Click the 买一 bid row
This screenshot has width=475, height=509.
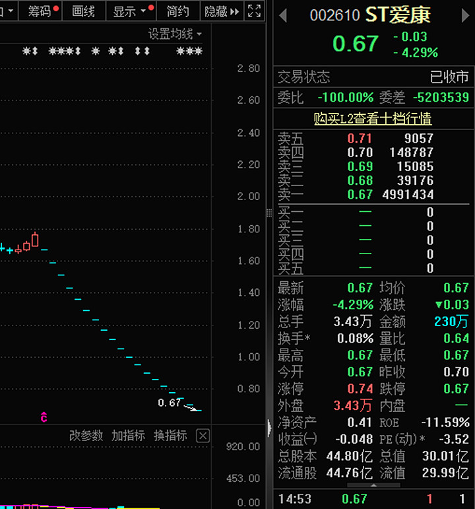373,212
